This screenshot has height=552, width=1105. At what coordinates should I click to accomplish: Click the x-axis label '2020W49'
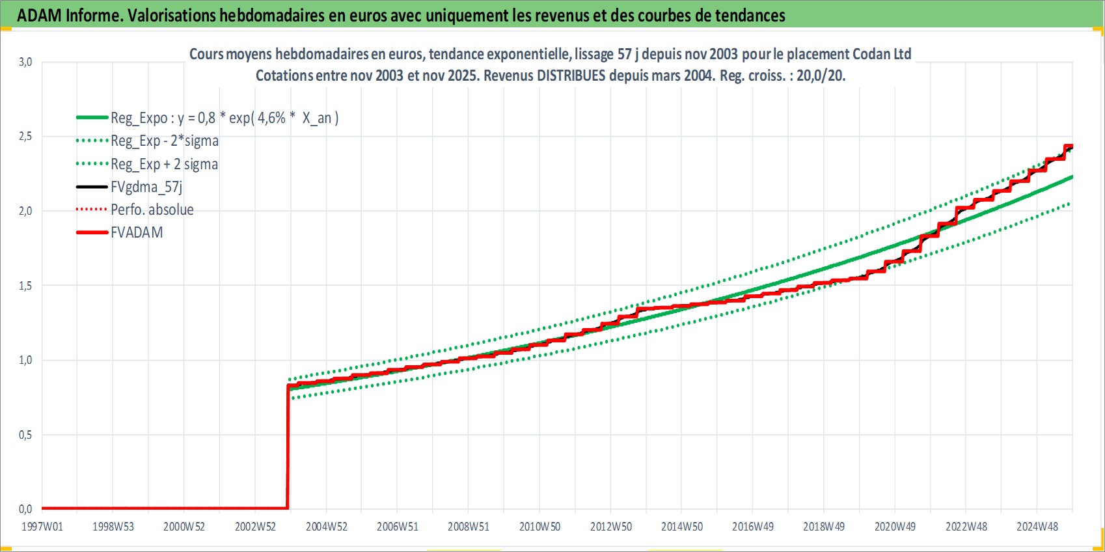[x=895, y=527]
